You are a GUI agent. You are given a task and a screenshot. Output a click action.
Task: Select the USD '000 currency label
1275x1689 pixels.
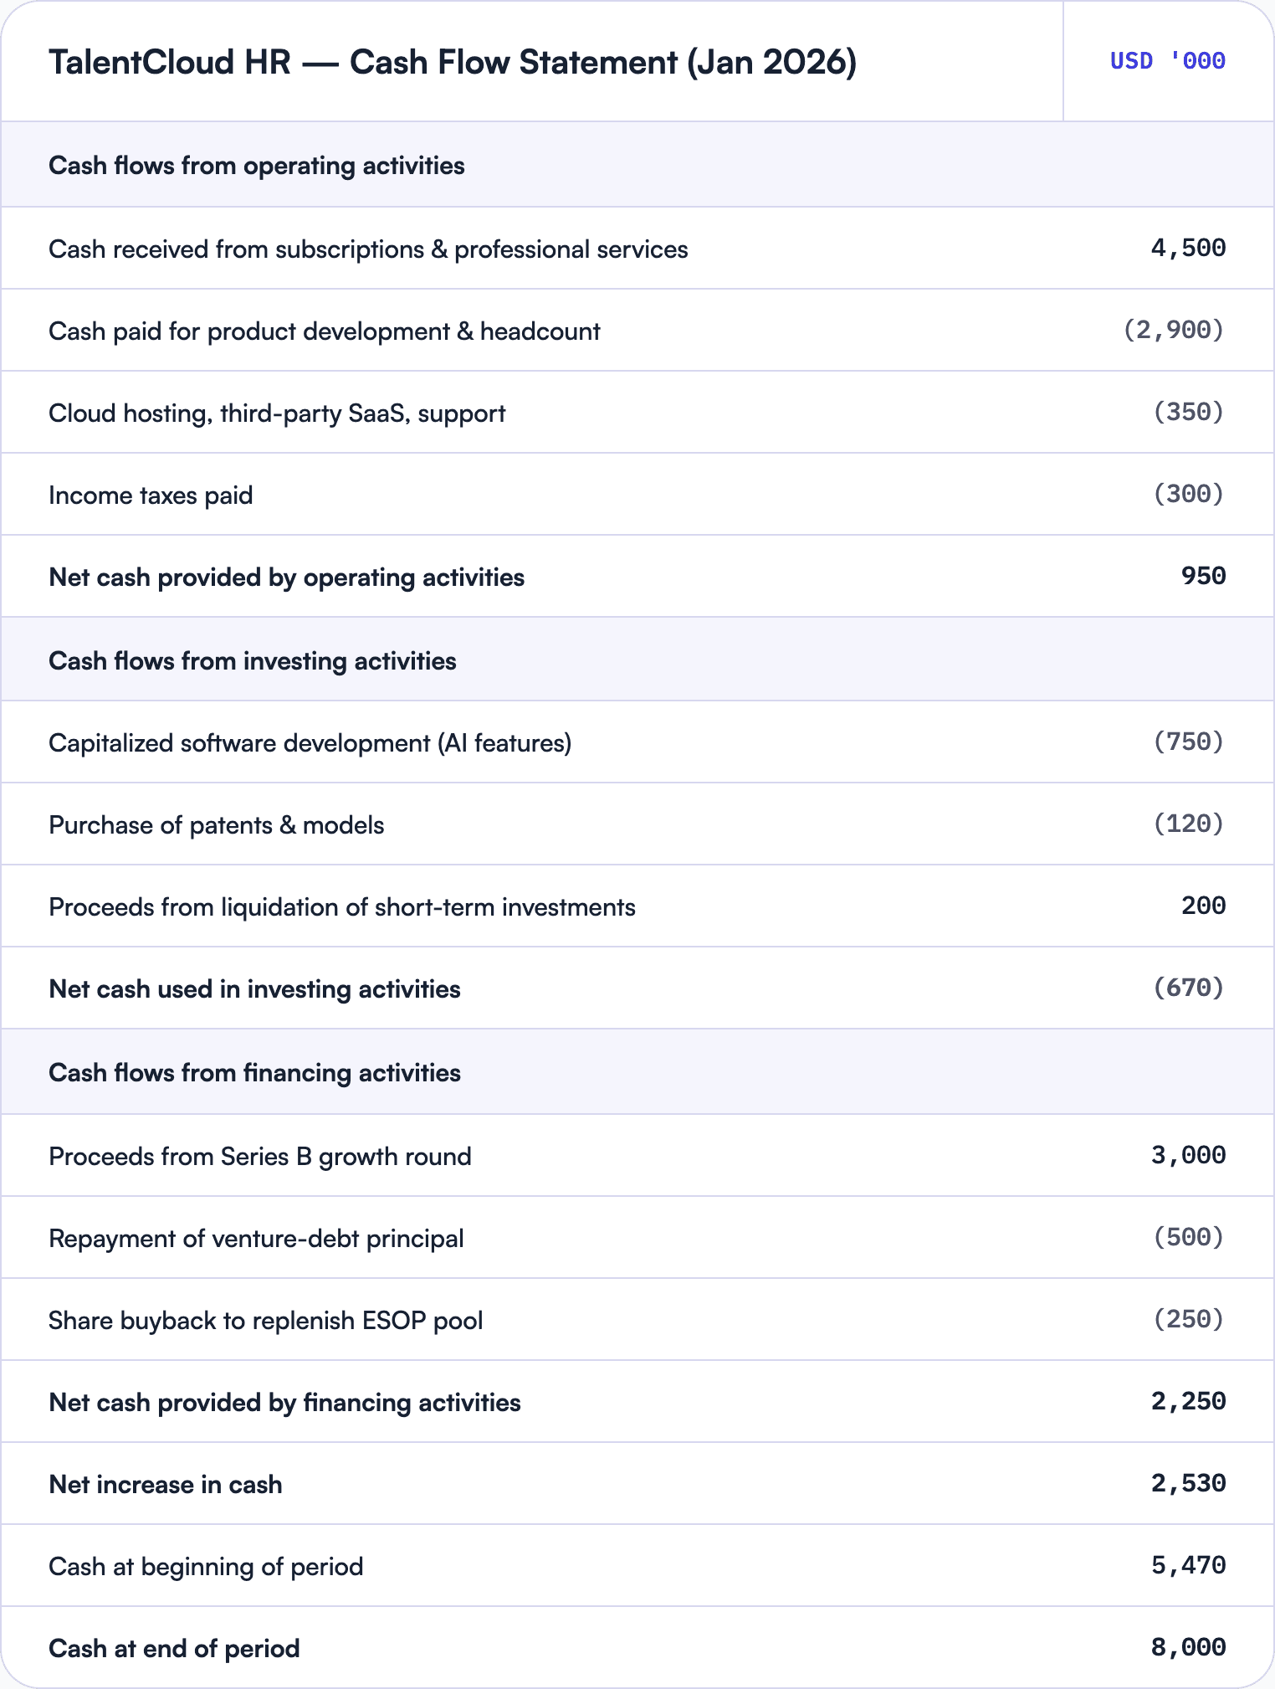1168,61
